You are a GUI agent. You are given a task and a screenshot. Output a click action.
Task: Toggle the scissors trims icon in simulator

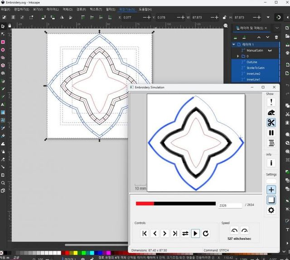271,123
